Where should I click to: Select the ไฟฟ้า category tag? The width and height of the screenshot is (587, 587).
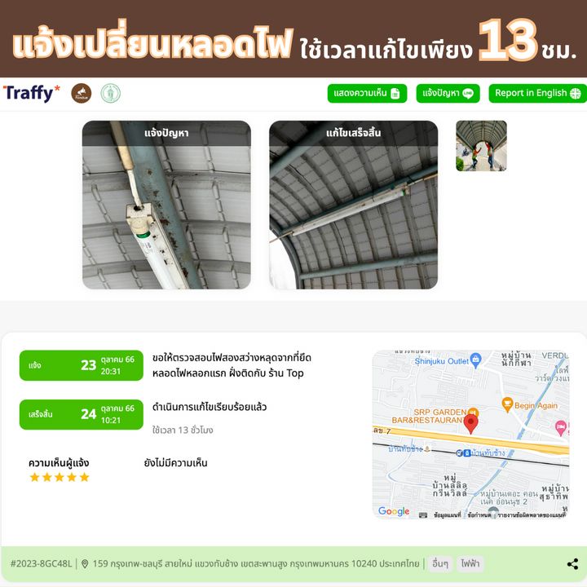point(470,563)
